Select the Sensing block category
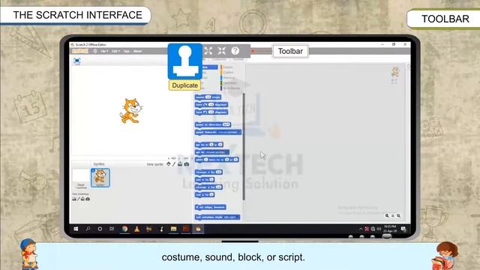 pos(229,78)
